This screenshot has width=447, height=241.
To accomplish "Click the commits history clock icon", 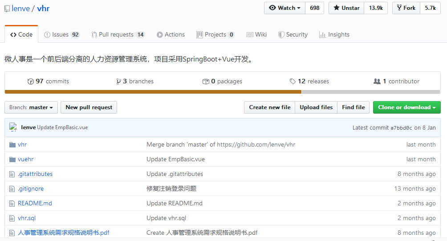I will click(x=30, y=82).
